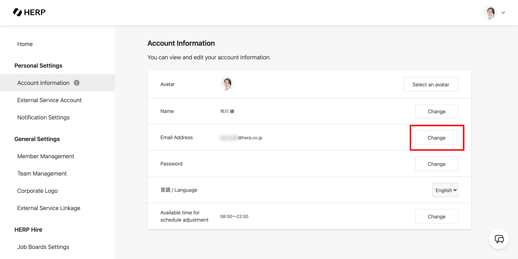Click Change button for Email Address

(436, 138)
